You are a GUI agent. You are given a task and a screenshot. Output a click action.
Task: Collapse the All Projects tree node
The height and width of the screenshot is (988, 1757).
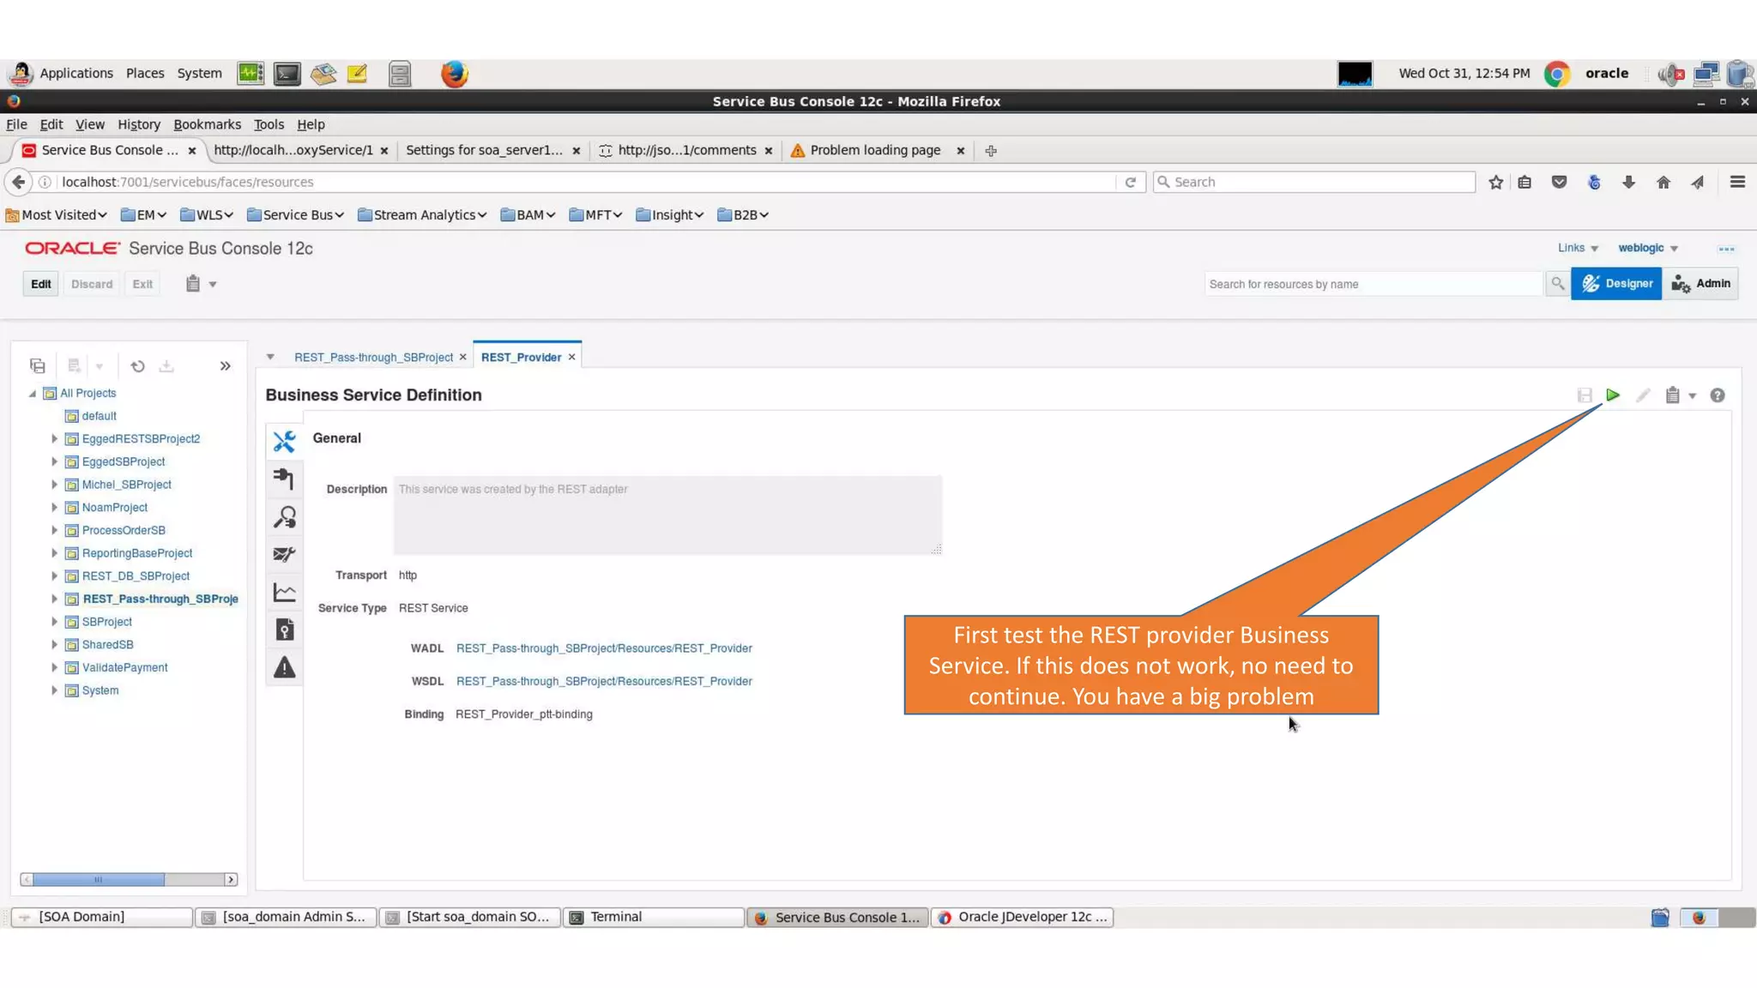[33, 394]
